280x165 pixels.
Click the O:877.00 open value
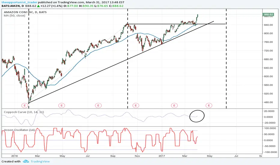[x=71, y=6]
